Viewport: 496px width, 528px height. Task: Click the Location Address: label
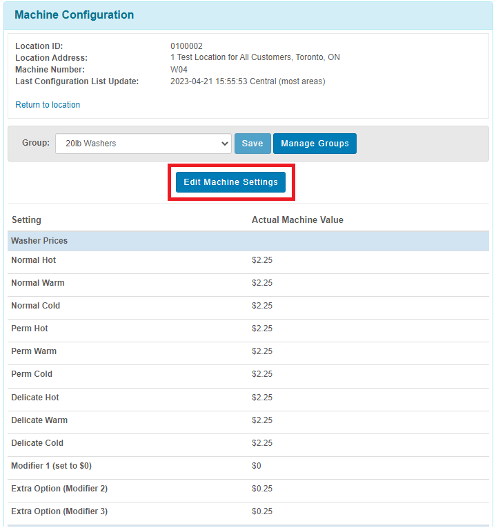pyautogui.click(x=51, y=58)
